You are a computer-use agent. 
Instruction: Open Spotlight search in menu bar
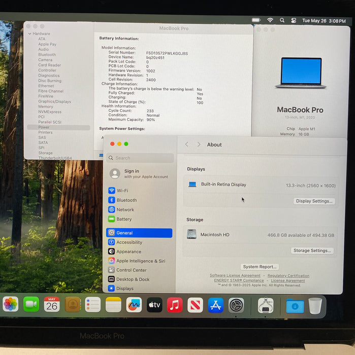click(282, 20)
